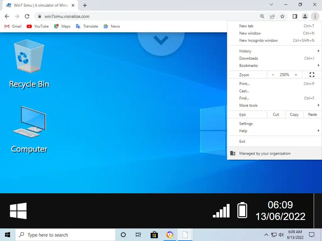This screenshot has height=241, width=322.
Task: Toggle fullscreen mode icon in Zoom row
Action: [312, 75]
